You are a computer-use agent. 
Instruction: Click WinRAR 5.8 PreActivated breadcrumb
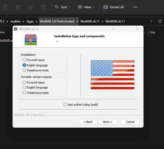57,21
